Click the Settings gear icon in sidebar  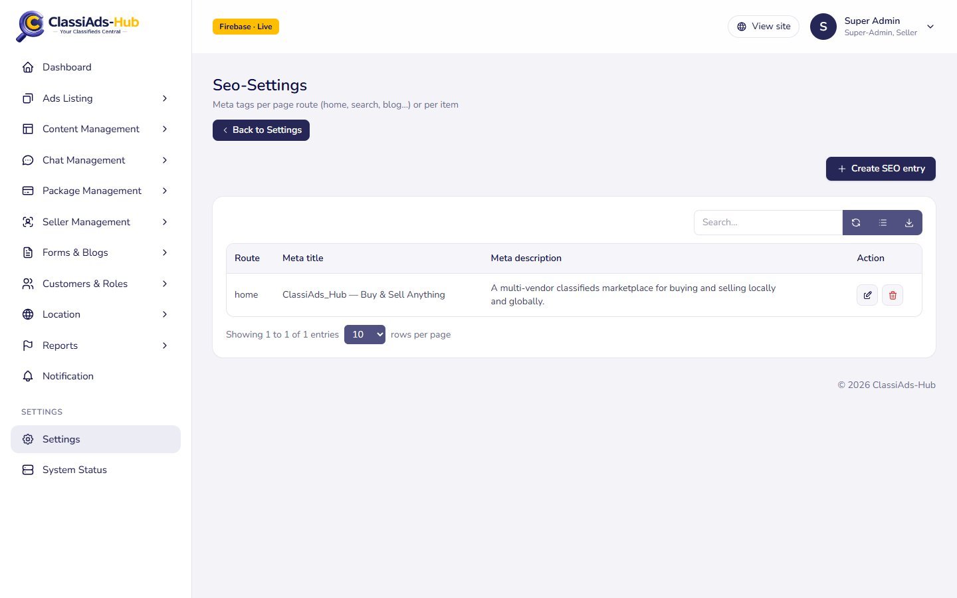coord(28,439)
